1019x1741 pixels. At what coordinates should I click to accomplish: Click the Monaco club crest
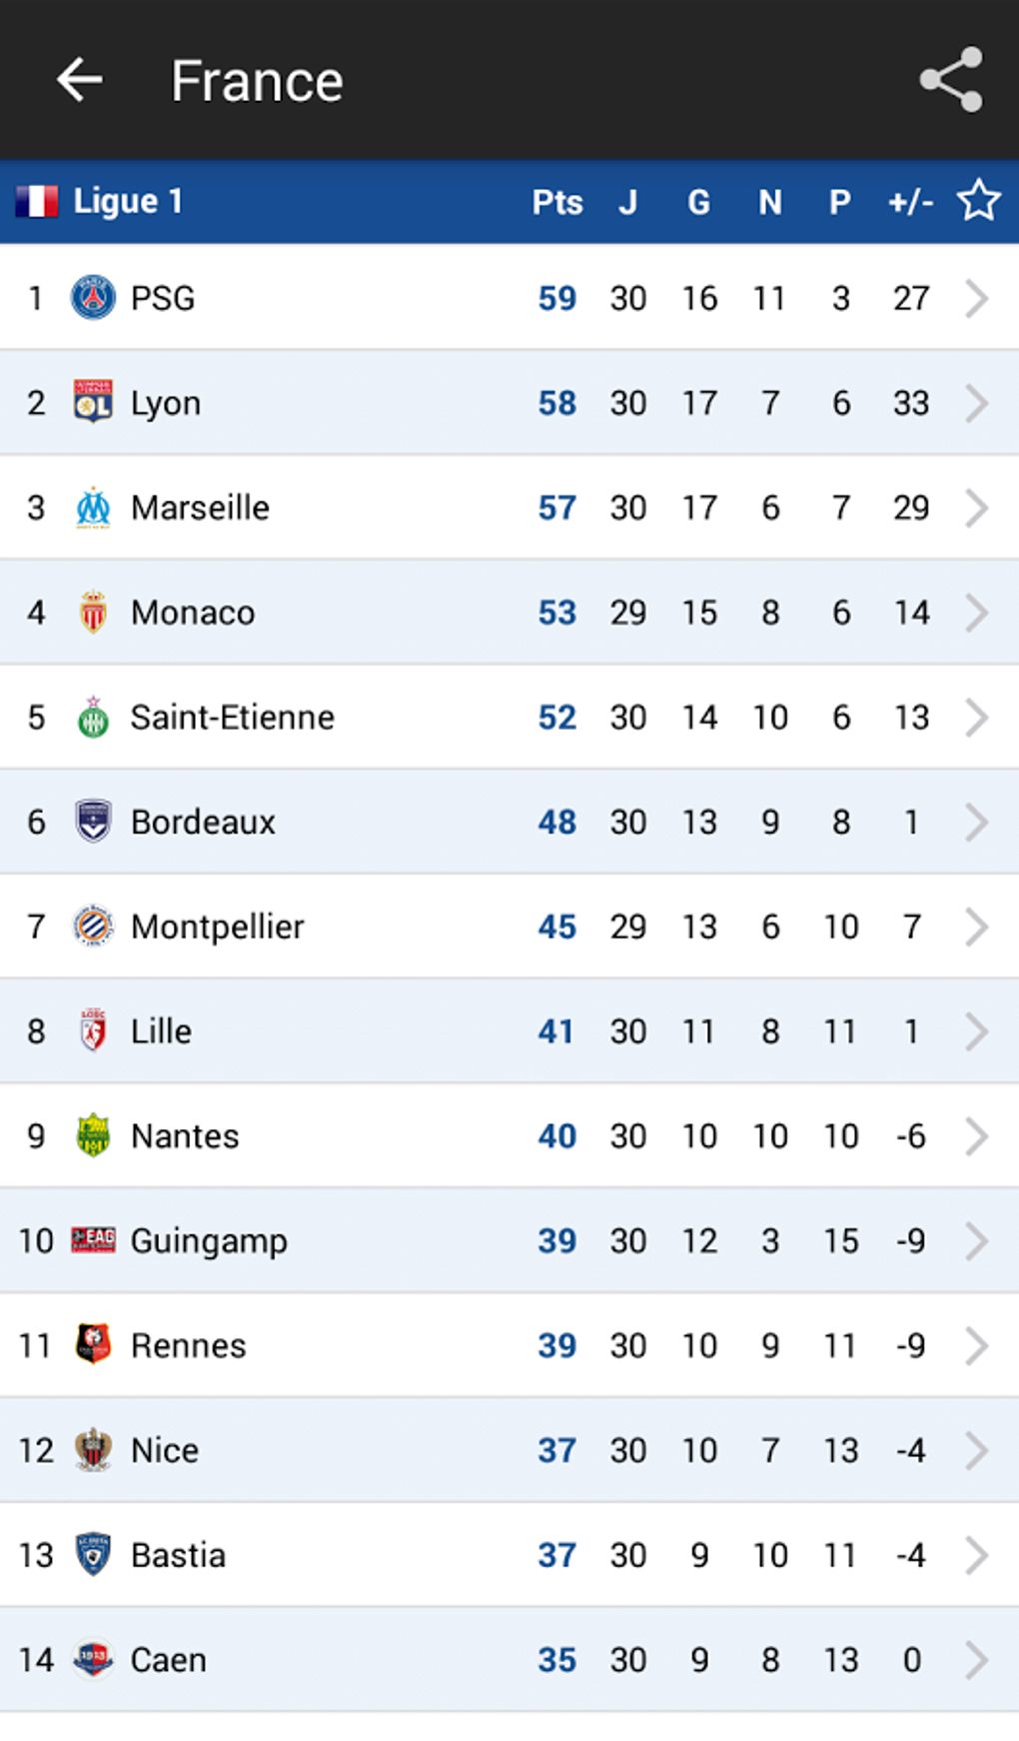click(x=93, y=613)
